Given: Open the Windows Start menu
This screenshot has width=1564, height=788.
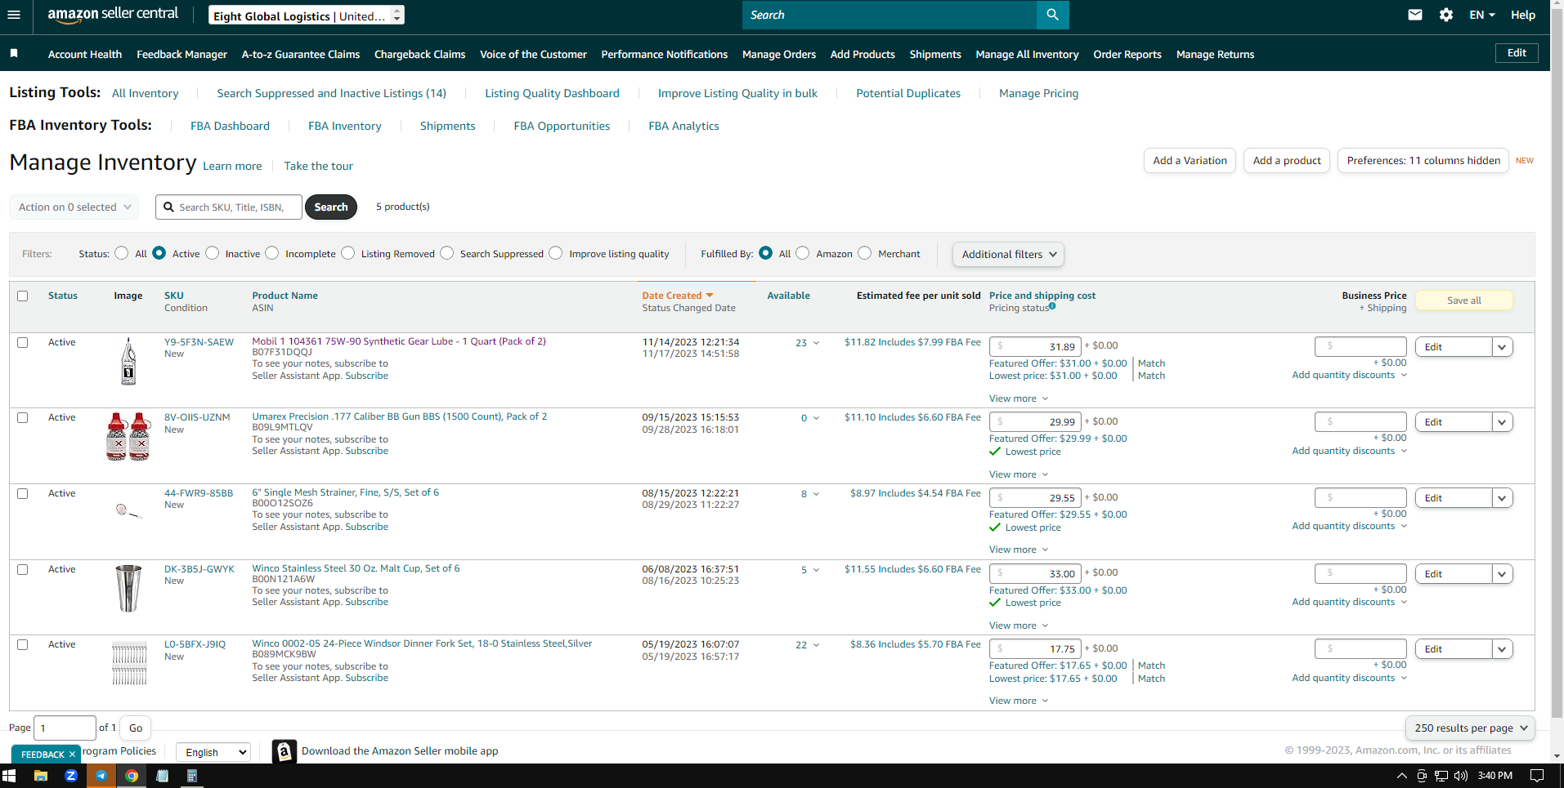Looking at the screenshot, I should click(9, 776).
